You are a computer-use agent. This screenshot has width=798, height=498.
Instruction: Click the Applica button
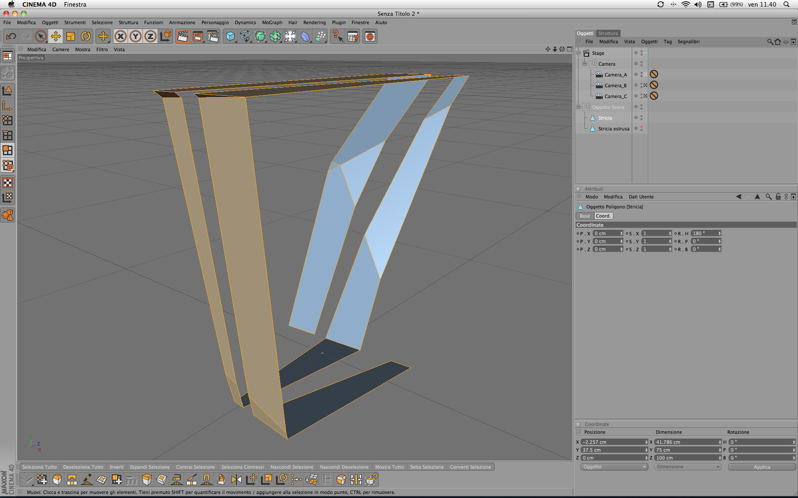pyautogui.click(x=761, y=467)
